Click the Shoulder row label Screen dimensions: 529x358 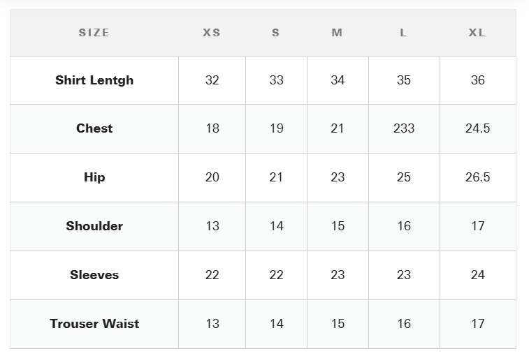coord(94,226)
